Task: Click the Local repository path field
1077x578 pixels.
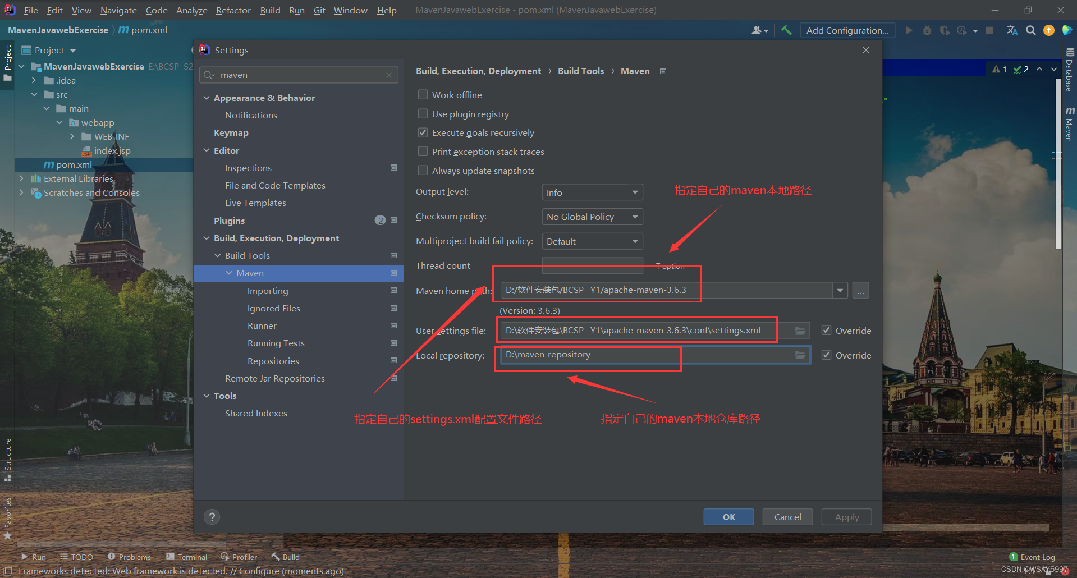Action: click(655, 355)
